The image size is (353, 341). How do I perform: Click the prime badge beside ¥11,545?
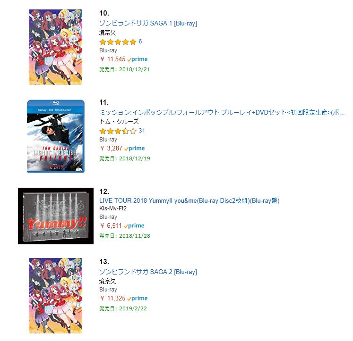click(138, 59)
